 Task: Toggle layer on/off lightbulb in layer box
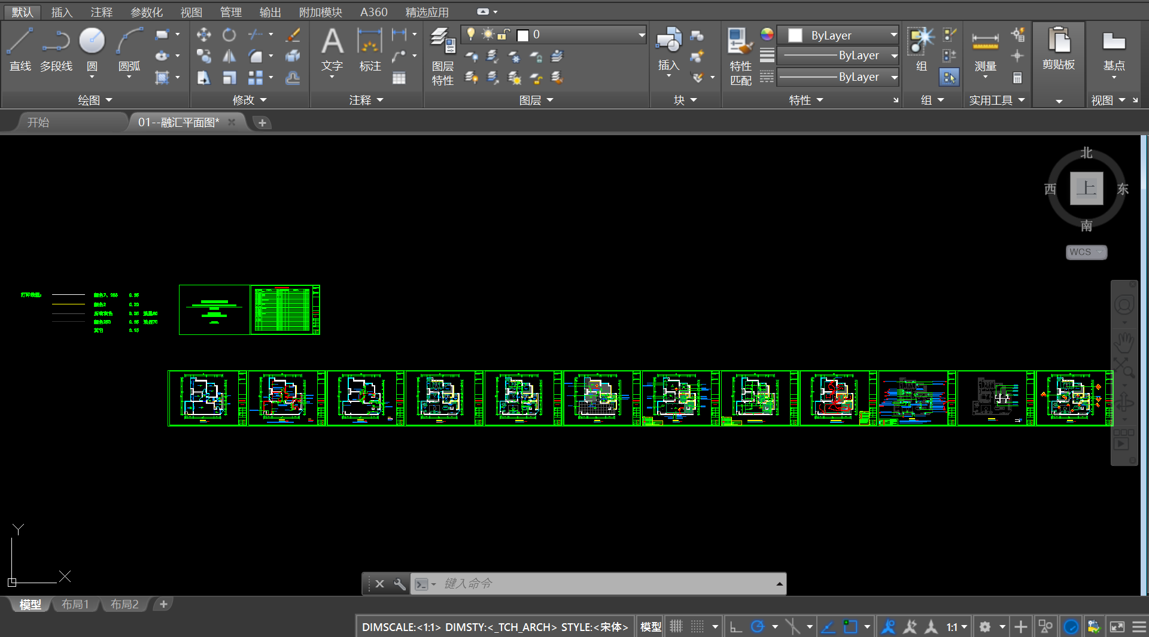[472, 35]
